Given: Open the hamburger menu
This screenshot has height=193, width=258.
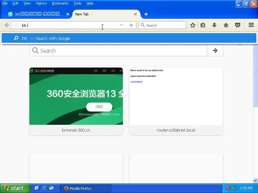Looking at the screenshot, I should point(251,25).
